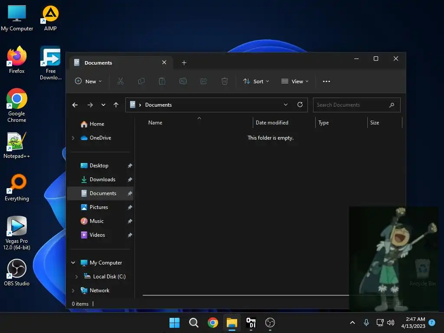Click File Explorer taskbar icon
444x333 pixels.
pyautogui.click(x=232, y=323)
